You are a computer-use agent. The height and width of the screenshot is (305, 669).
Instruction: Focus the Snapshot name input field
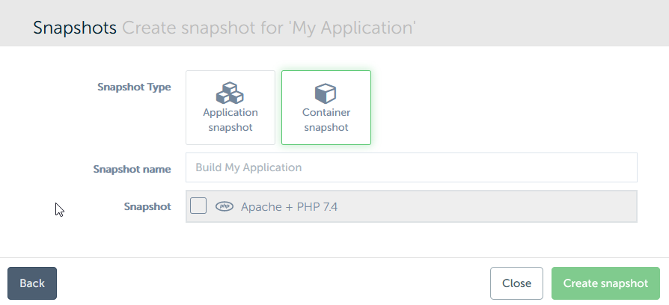click(411, 167)
